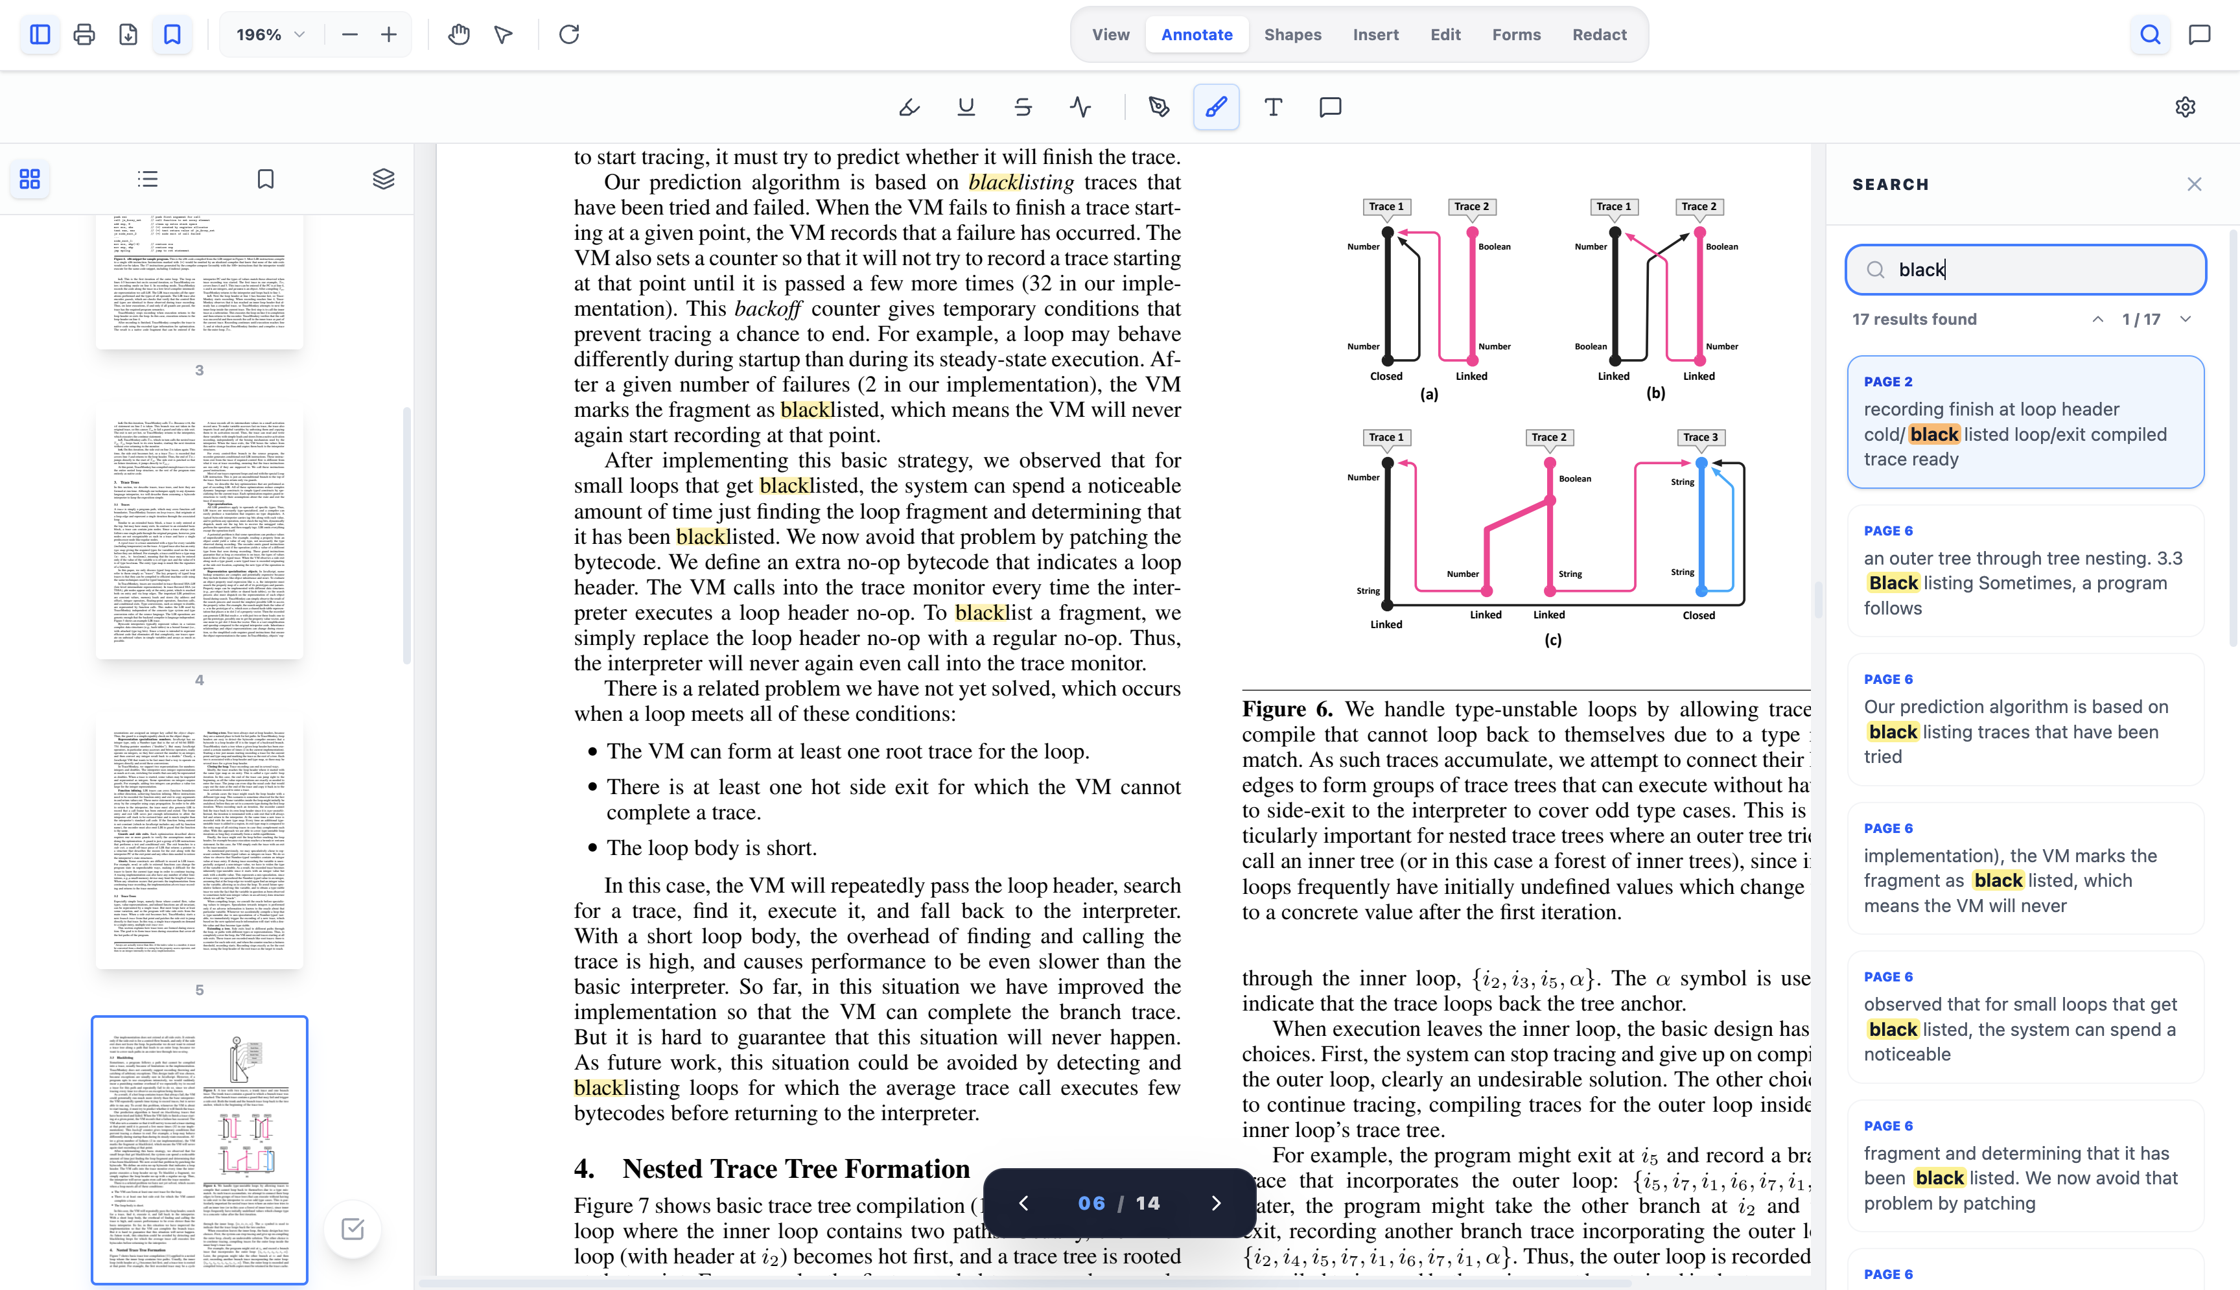
Task: Toggle the left sidebar panel icon
Action: pos(40,34)
